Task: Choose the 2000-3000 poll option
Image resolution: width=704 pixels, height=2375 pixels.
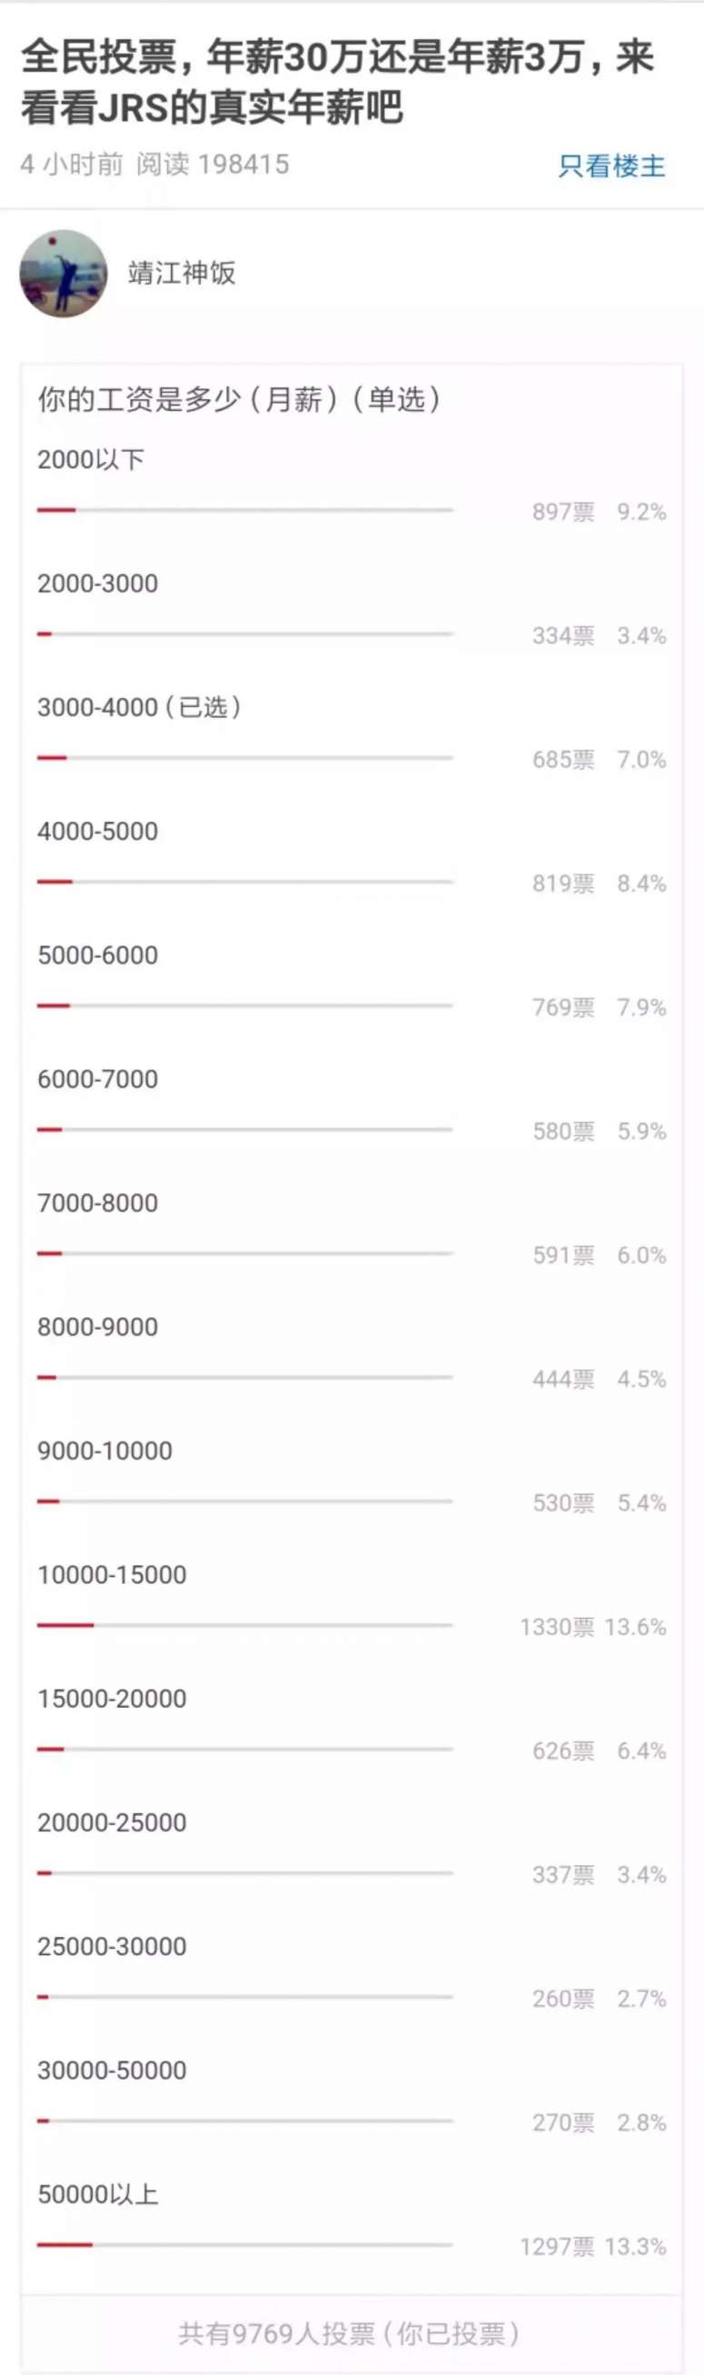Action: 98,583
